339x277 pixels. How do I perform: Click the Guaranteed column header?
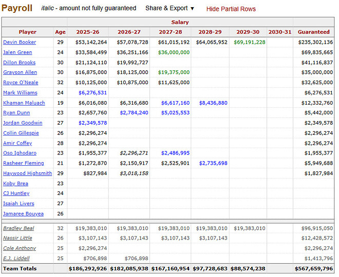point(313,32)
